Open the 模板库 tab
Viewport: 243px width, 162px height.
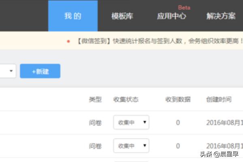[x=122, y=16]
